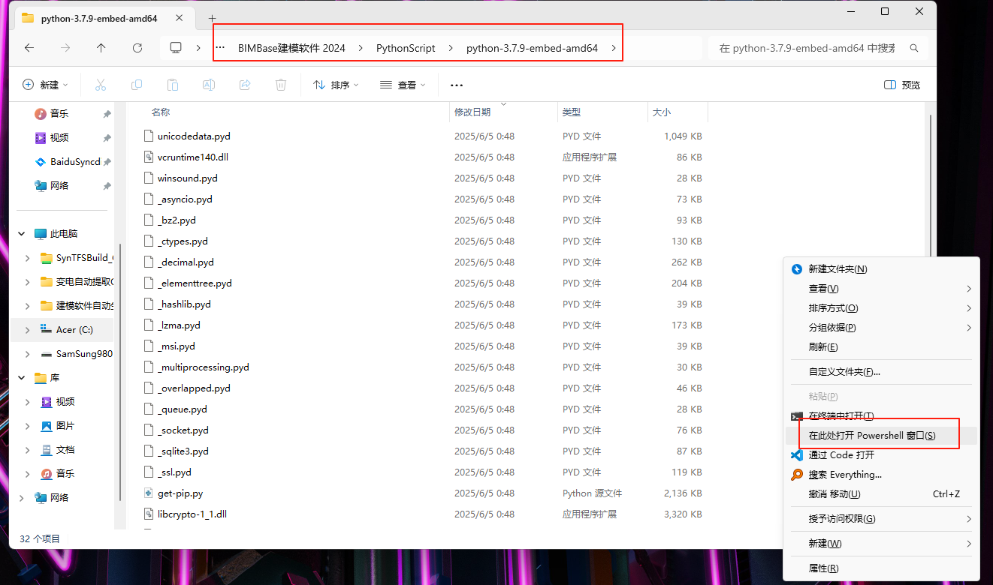
Task: Sort by the 名称 column header
Action: click(x=161, y=112)
